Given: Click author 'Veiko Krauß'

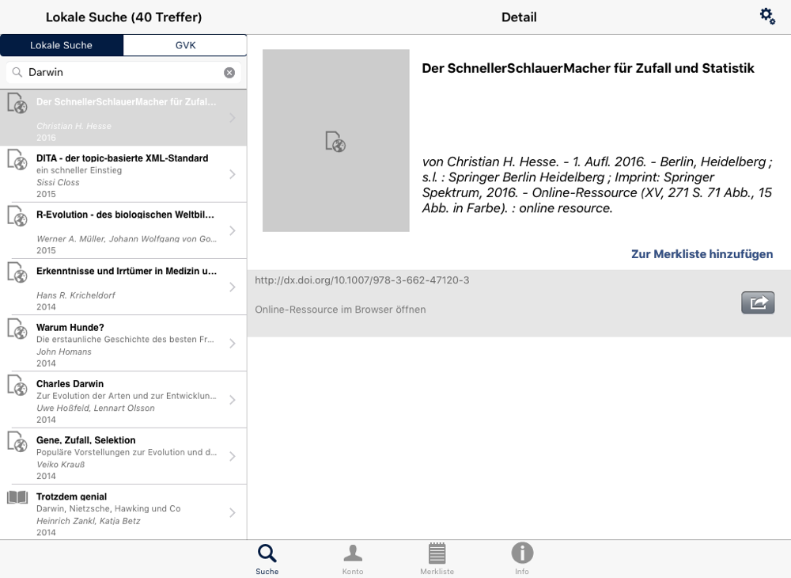Looking at the screenshot, I should 61,465.
